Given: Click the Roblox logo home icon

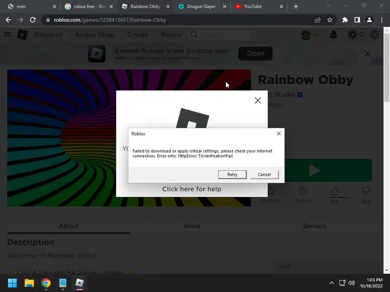Looking at the screenshot, I should pyautogui.click(x=22, y=35).
